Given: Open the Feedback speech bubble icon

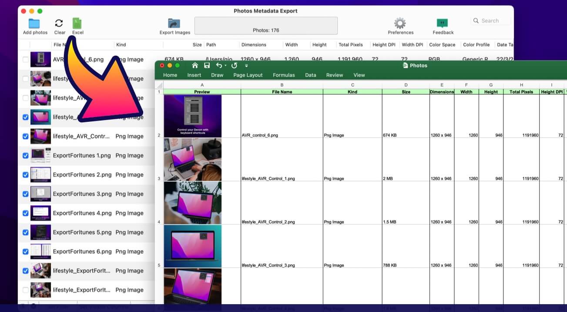Looking at the screenshot, I should click(x=443, y=23).
